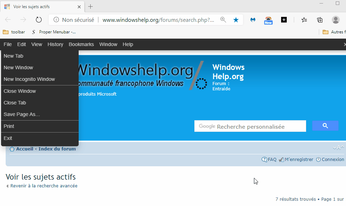Open the Collections icon

point(320,20)
